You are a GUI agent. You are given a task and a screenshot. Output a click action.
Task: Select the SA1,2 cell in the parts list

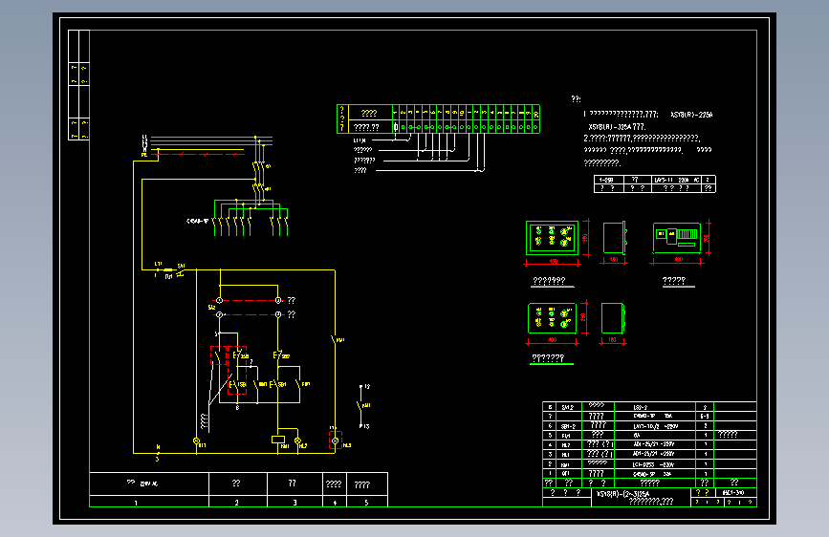pyautogui.click(x=568, y=407)
